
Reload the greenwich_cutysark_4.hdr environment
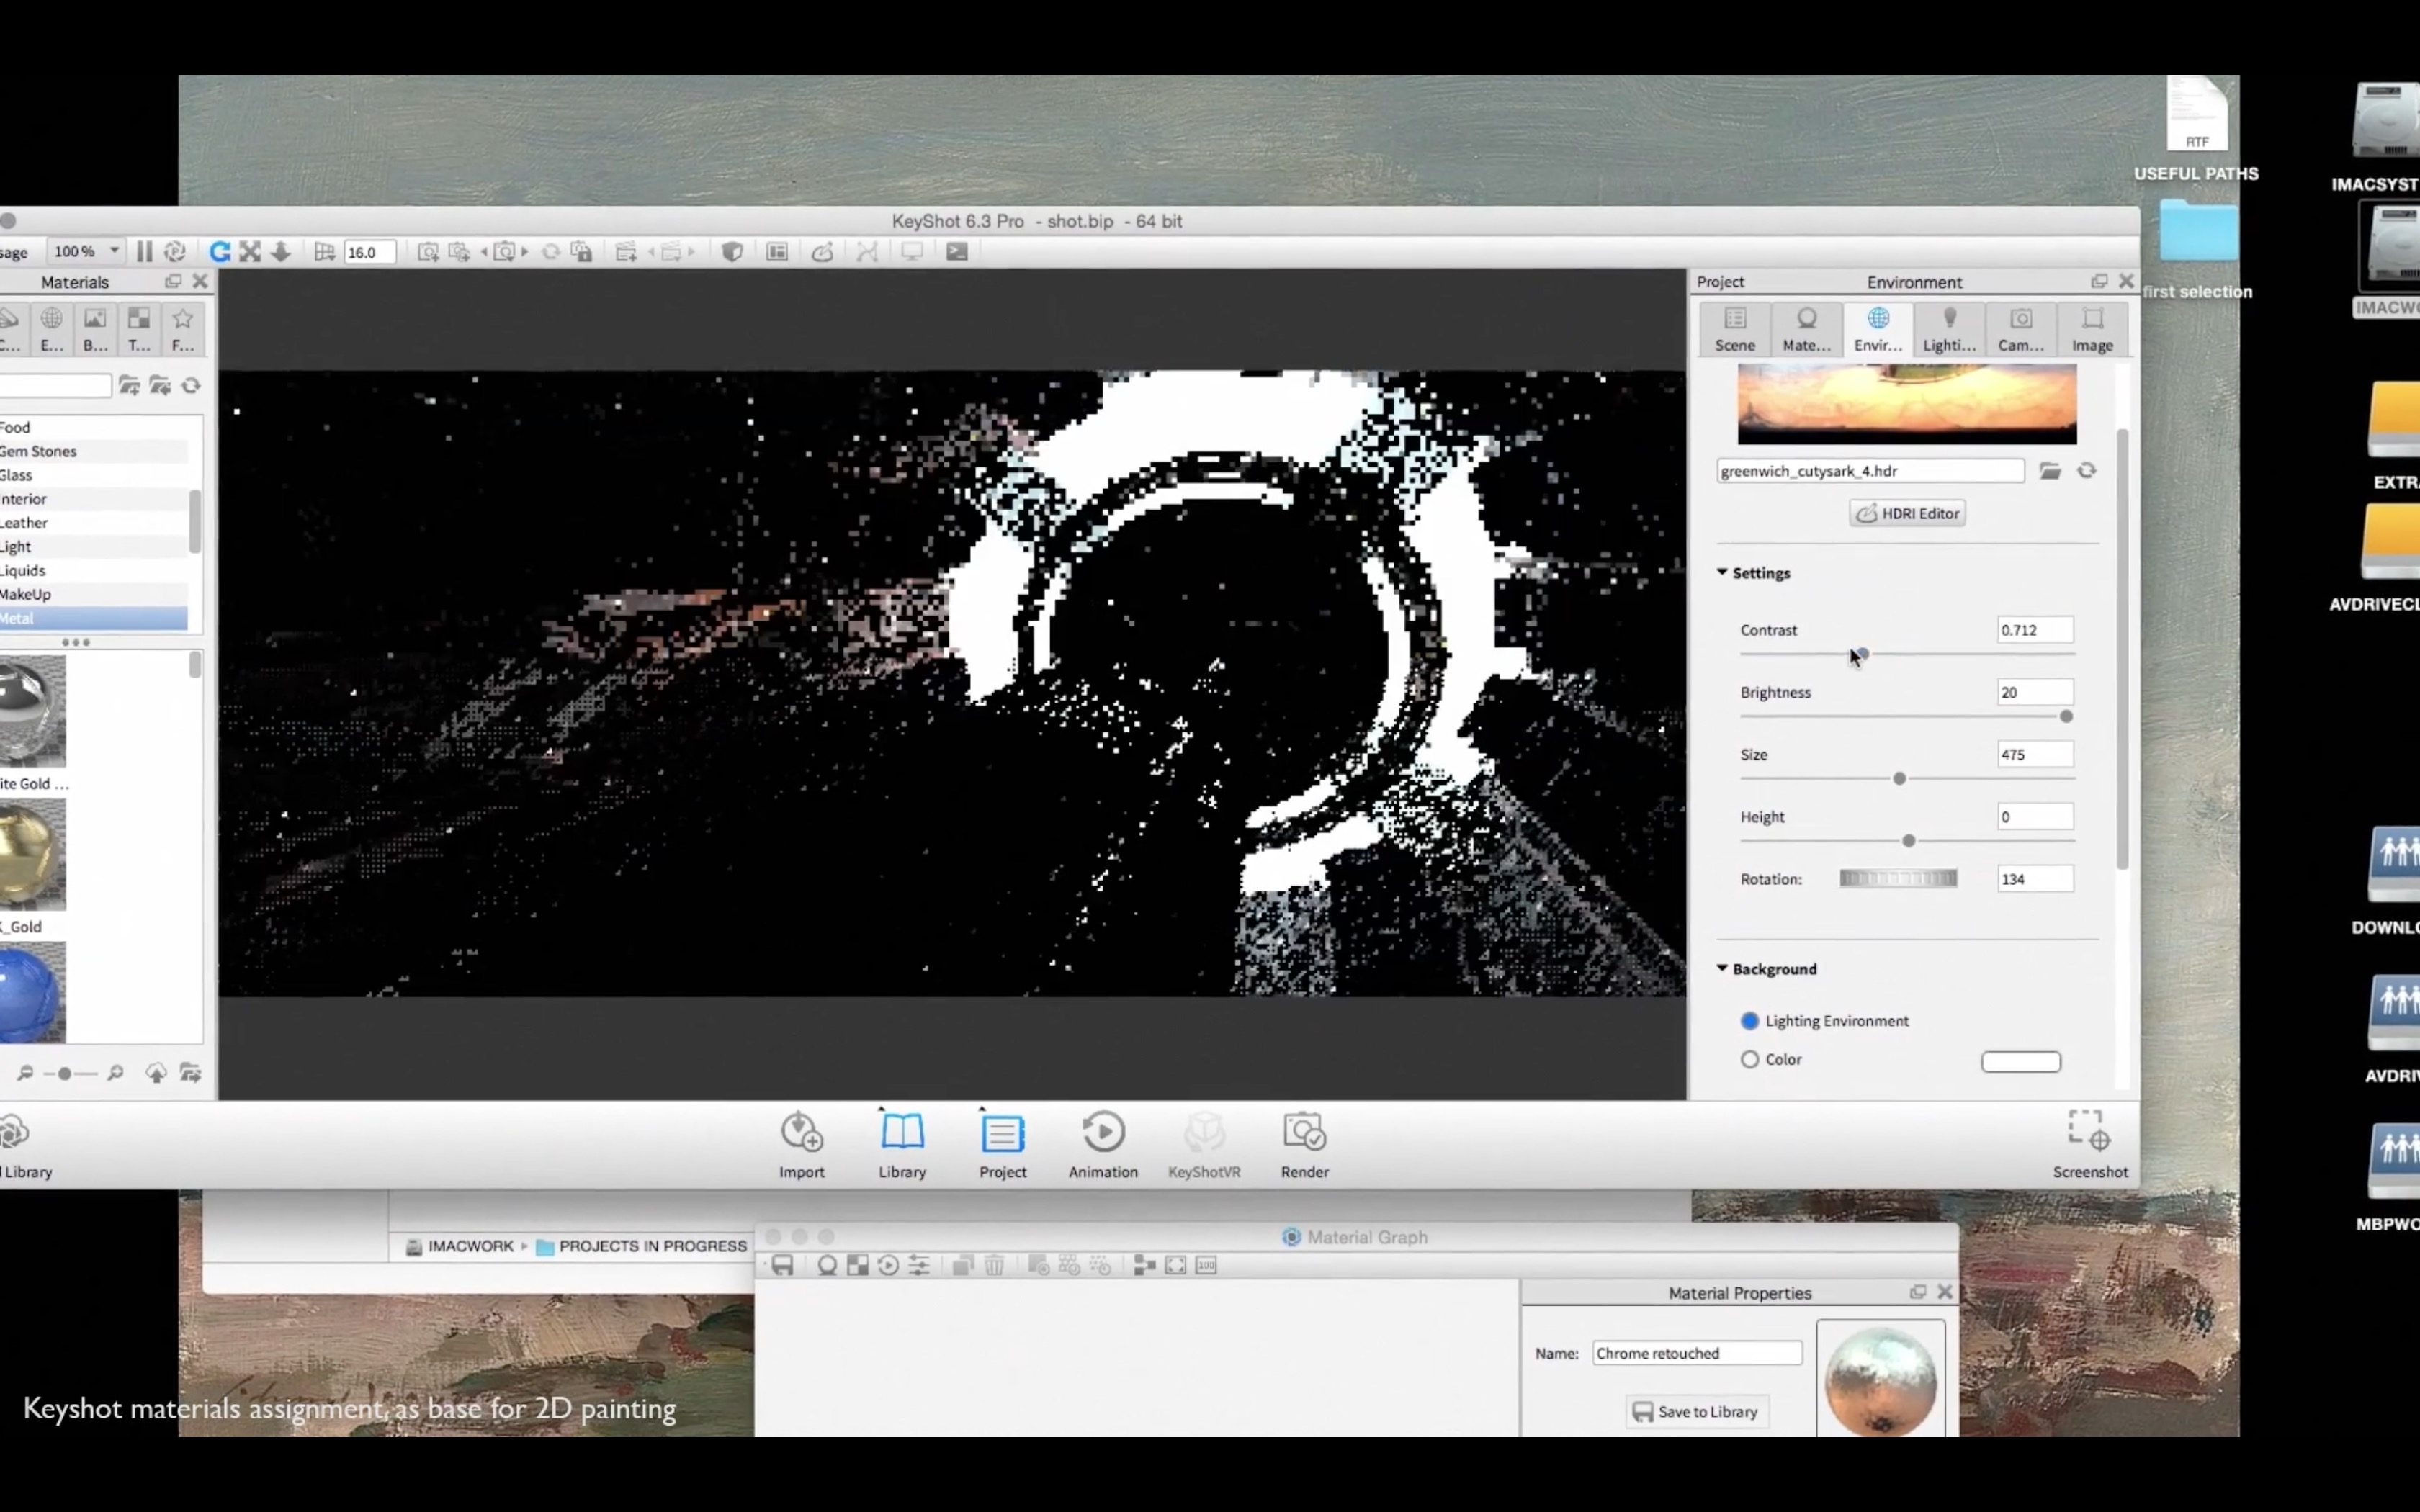click(2087, 471)
